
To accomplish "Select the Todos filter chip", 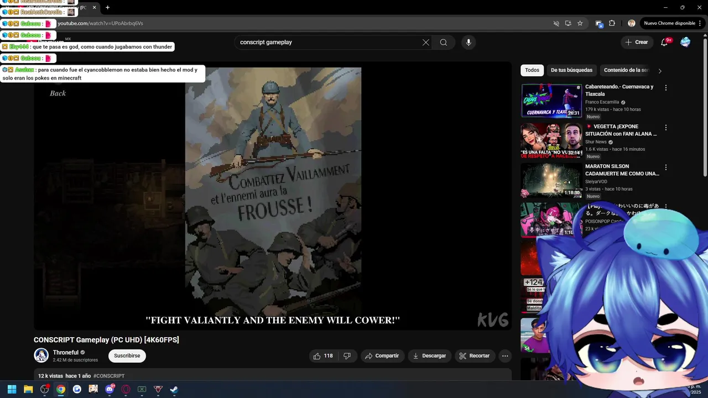I will pyautogui.click(x=532, y=70).
